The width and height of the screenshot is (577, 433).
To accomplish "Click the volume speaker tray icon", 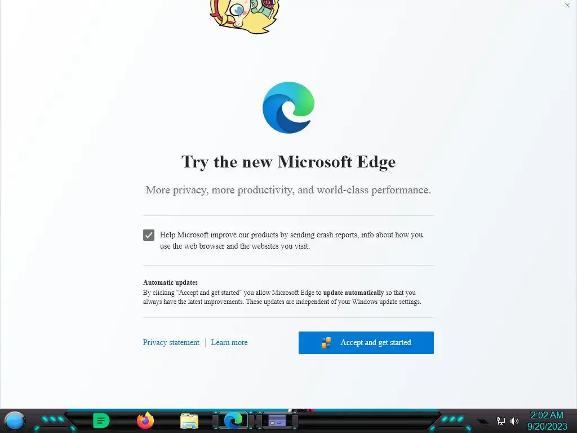I will 514,421.
